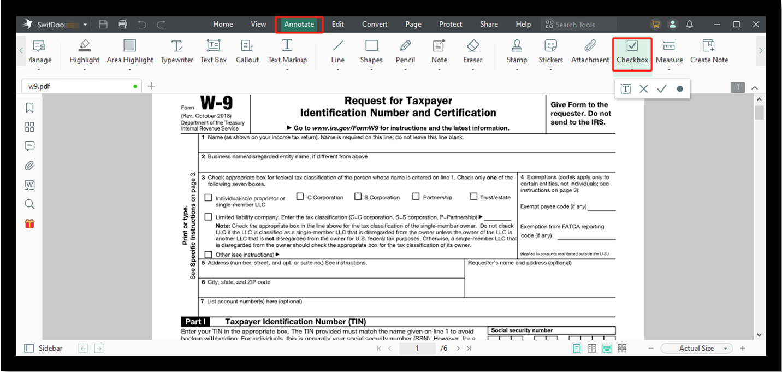Check the Trust/estate checkbox
The image size is (782, 372).
473,197
